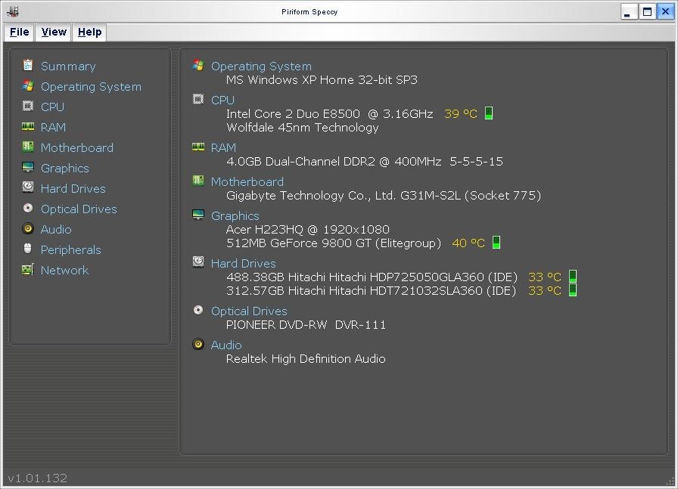Open the Help menu
The image size is (678, 489).
pyautogui.click(x=89, y=32)
